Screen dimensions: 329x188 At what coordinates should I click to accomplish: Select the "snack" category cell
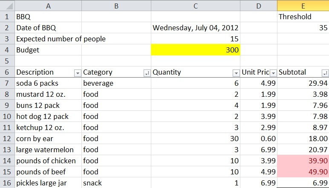116,183
